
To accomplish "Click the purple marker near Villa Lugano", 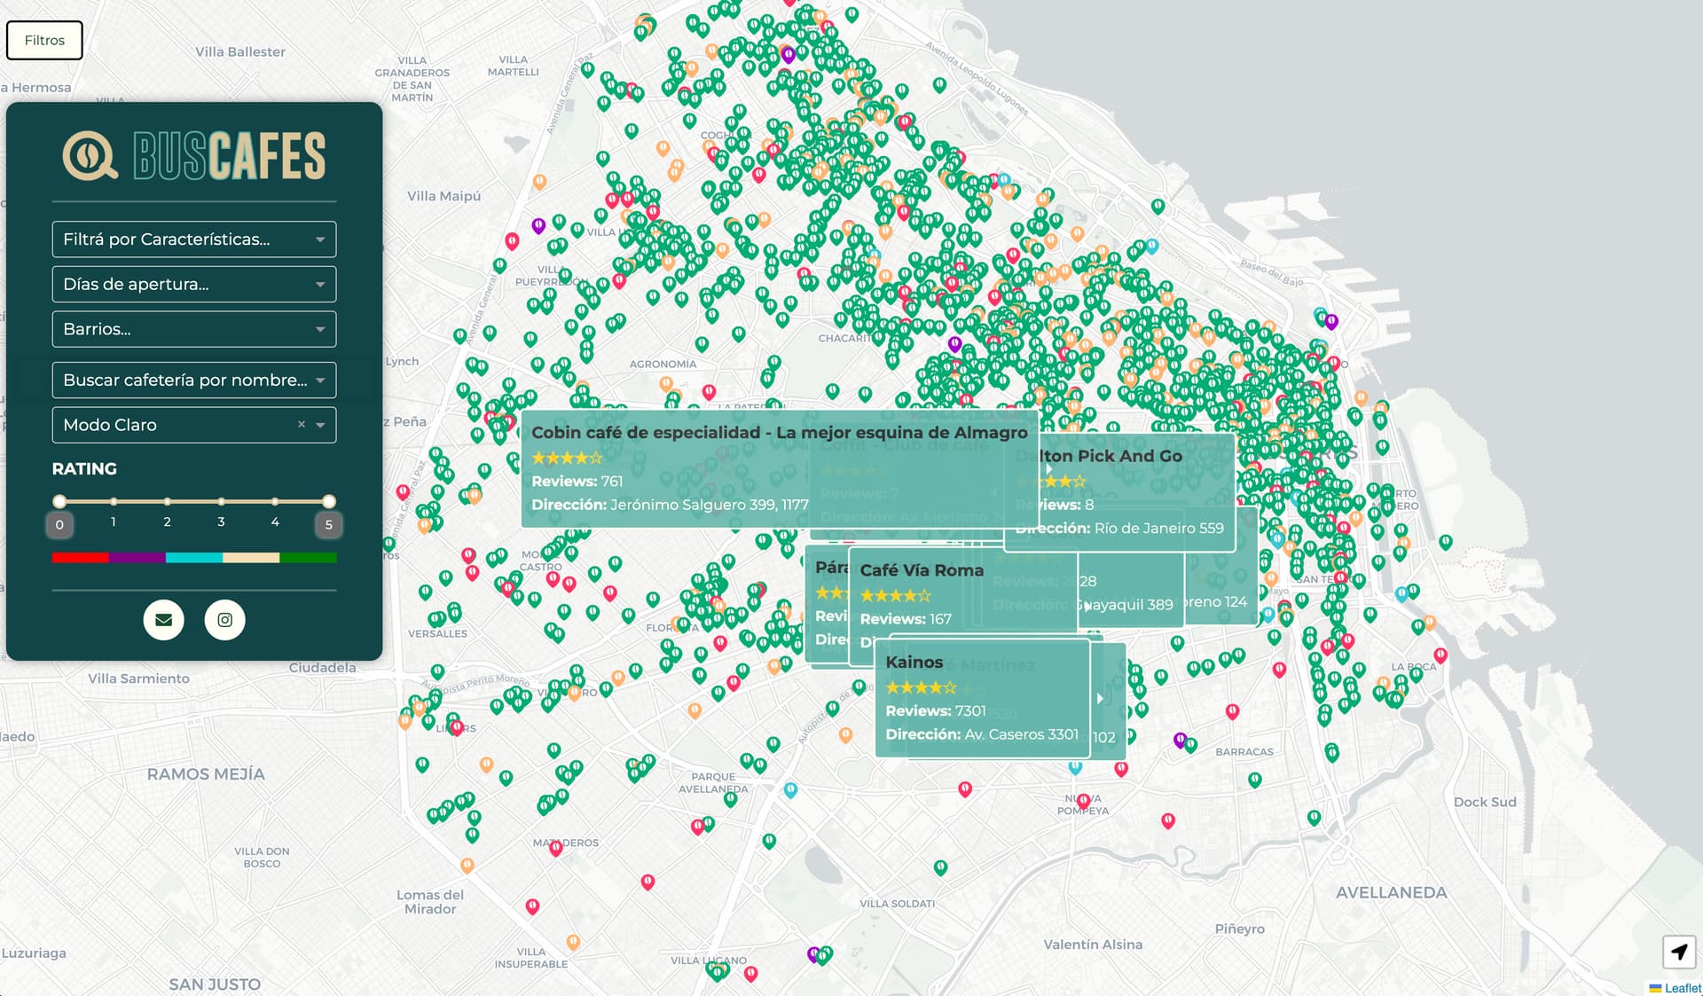I will point(813,955).
